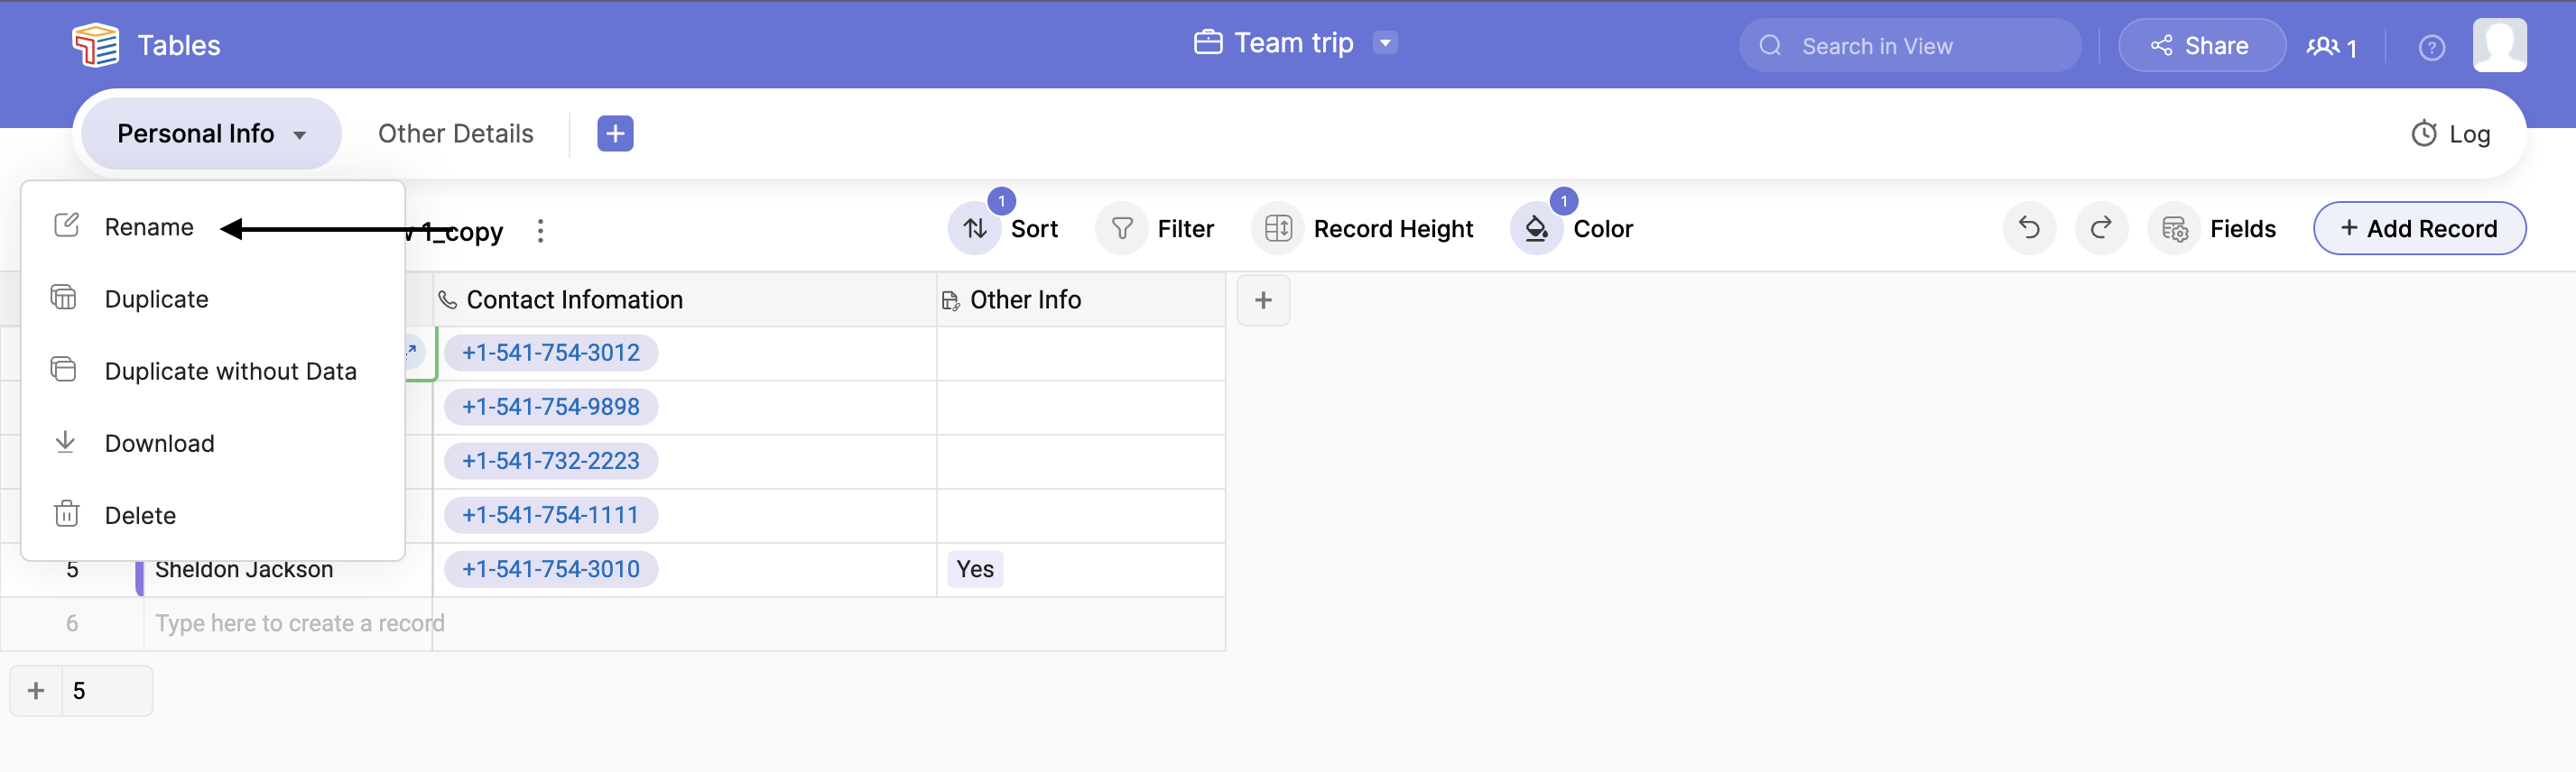2576x772 pixels.
Task: Open view options three-dot menu
Action: pyautogui.click(x=540, y=231)
